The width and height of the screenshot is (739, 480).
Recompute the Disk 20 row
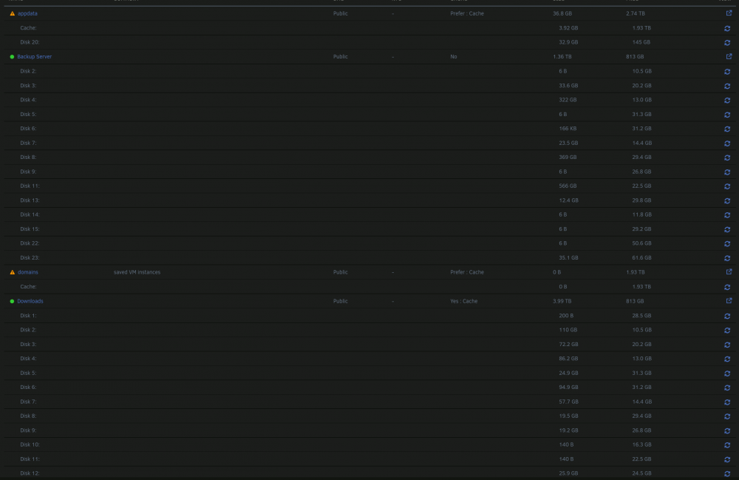click(727, 42)
